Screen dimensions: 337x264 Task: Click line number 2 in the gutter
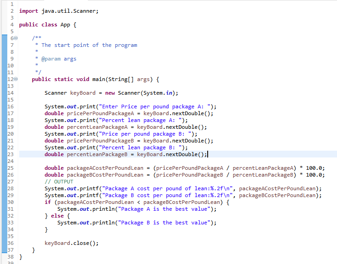[10, 11]
